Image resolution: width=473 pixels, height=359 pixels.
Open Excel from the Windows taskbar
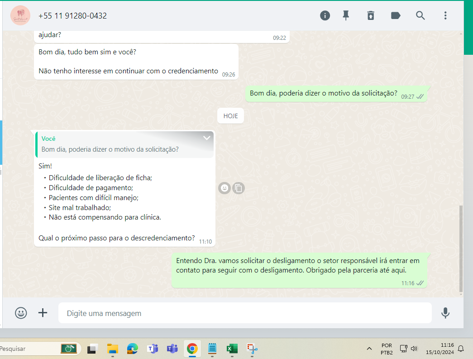coord(232,349)
